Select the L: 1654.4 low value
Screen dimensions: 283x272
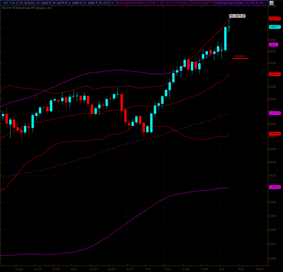75,3
